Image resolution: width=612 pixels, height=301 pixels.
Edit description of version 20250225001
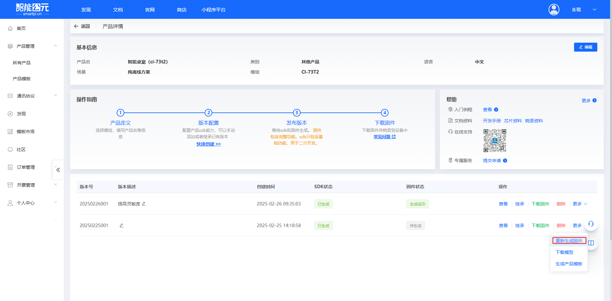[x=121, y=226]
